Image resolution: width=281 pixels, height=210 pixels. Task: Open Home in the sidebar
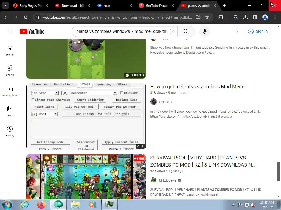(10, 51)
